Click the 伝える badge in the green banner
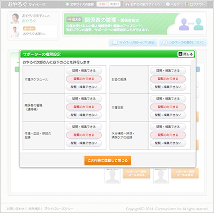Viewport: 214px width, 213px height. click(74, 19)
